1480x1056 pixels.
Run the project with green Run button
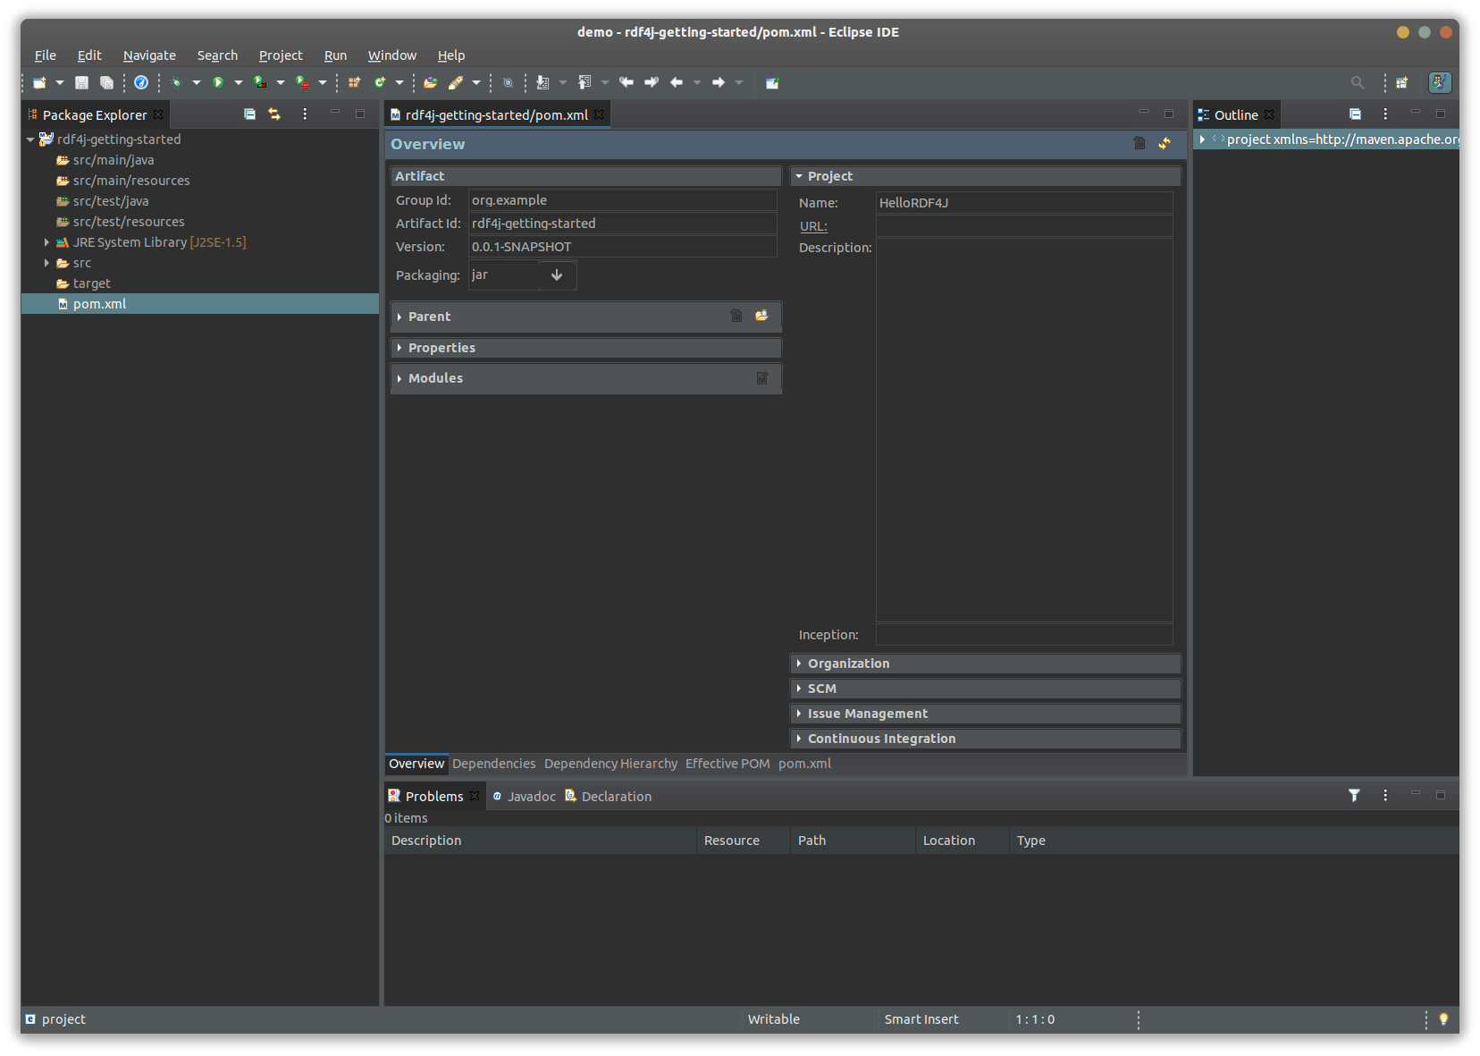click(218, 83)
